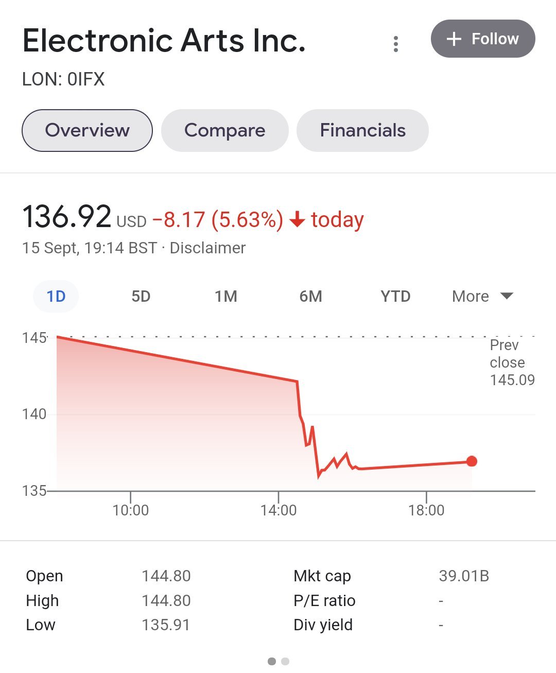Open the Disclaimer link
This screenshot has width=556, height=673.
pos(207,248)
